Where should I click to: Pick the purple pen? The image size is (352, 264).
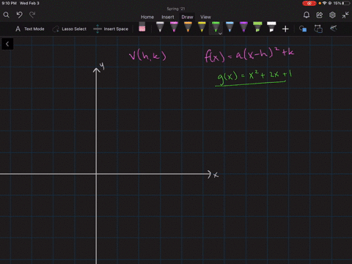pos(243,27)
